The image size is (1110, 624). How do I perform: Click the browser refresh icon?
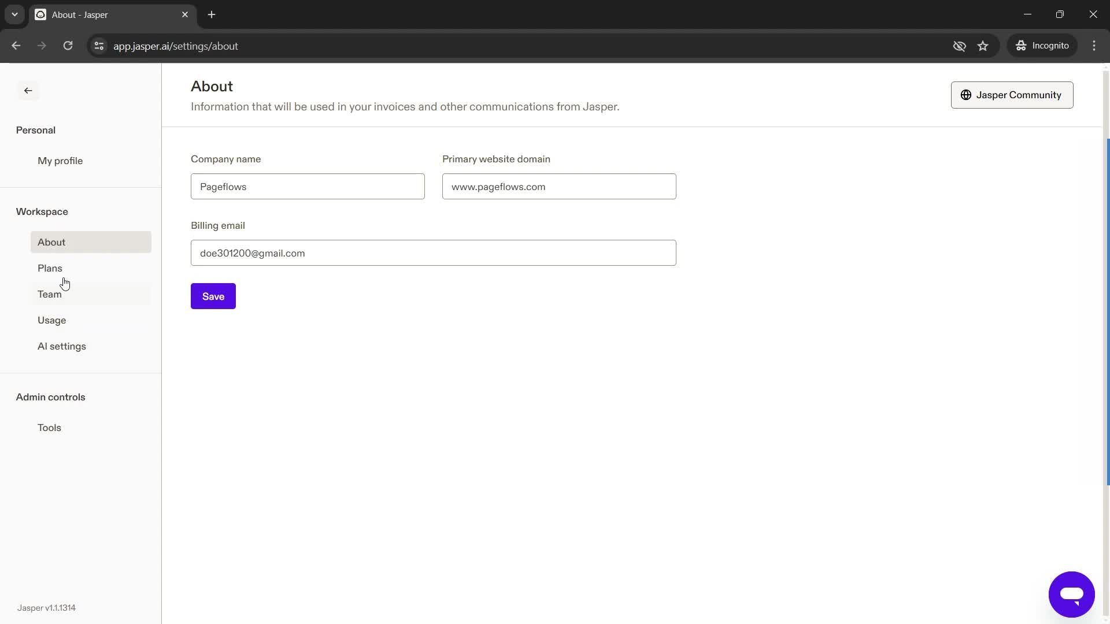tap(69, 46)
